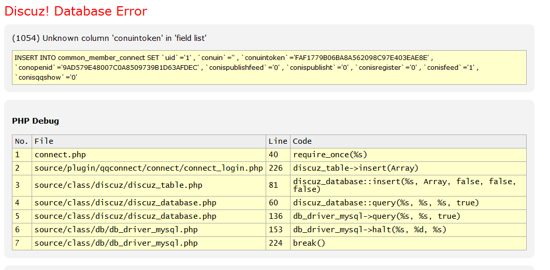Click discuz_database.php in the line 60 row

coord(149,203)
